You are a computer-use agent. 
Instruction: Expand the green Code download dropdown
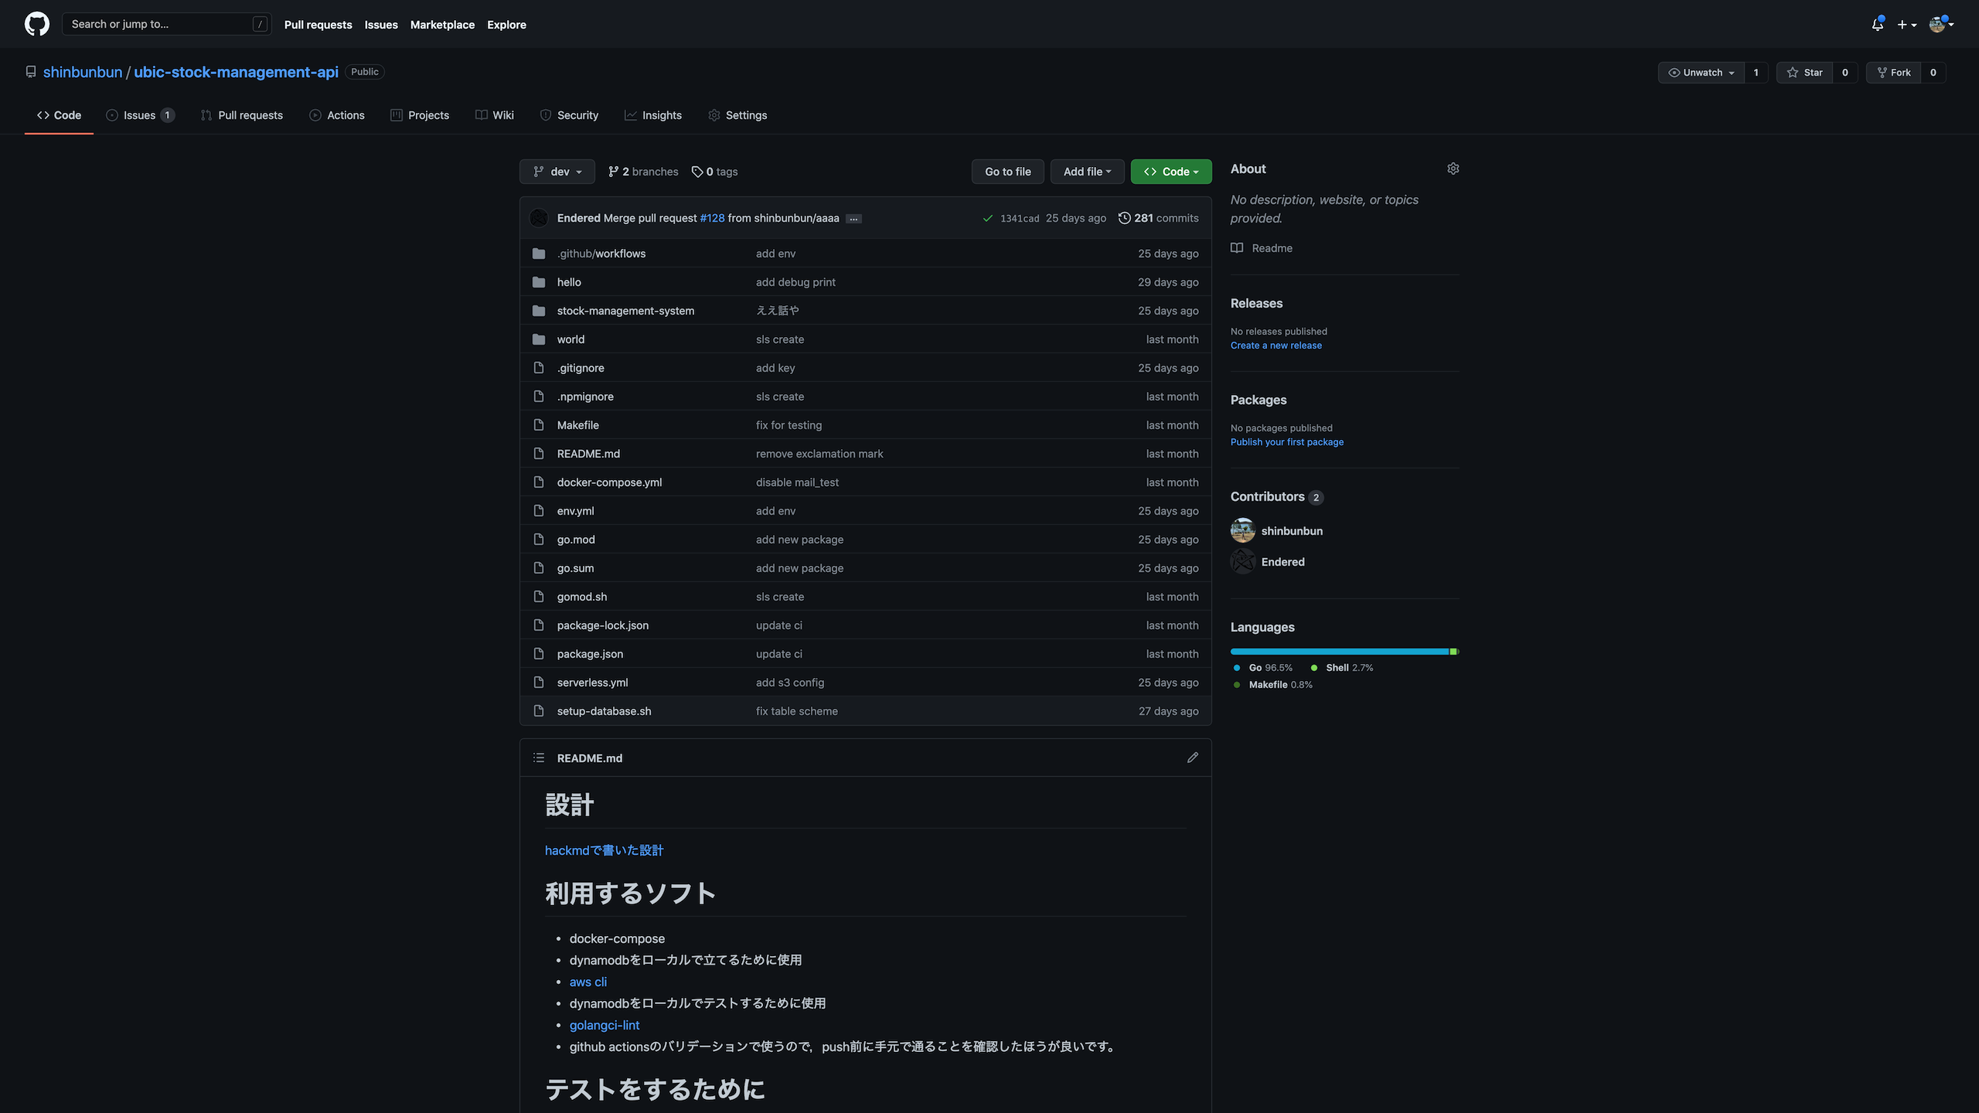[x=1170, y=172]
